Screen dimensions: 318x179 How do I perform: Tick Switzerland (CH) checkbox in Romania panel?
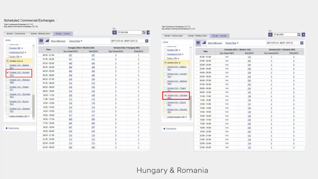tap(165, 54)
